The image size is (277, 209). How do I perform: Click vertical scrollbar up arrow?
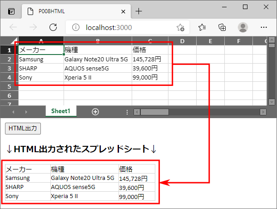tap(272, 40)
